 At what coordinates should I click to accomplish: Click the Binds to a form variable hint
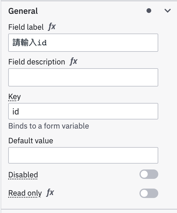pyautogui.click(x=49, y=126)
